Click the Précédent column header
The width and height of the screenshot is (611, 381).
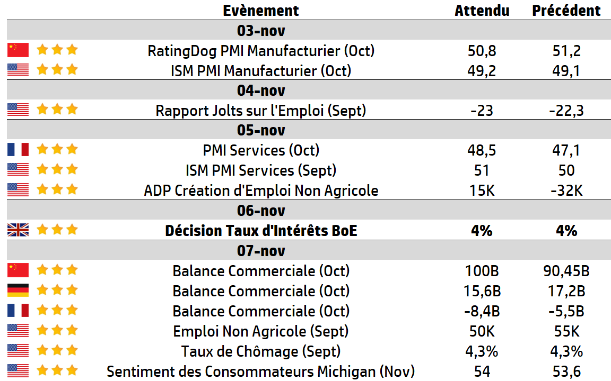(566, 11)
